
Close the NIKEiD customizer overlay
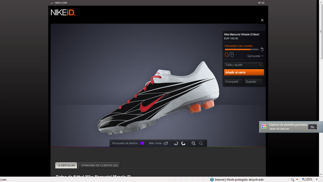[x=262, y=20]
